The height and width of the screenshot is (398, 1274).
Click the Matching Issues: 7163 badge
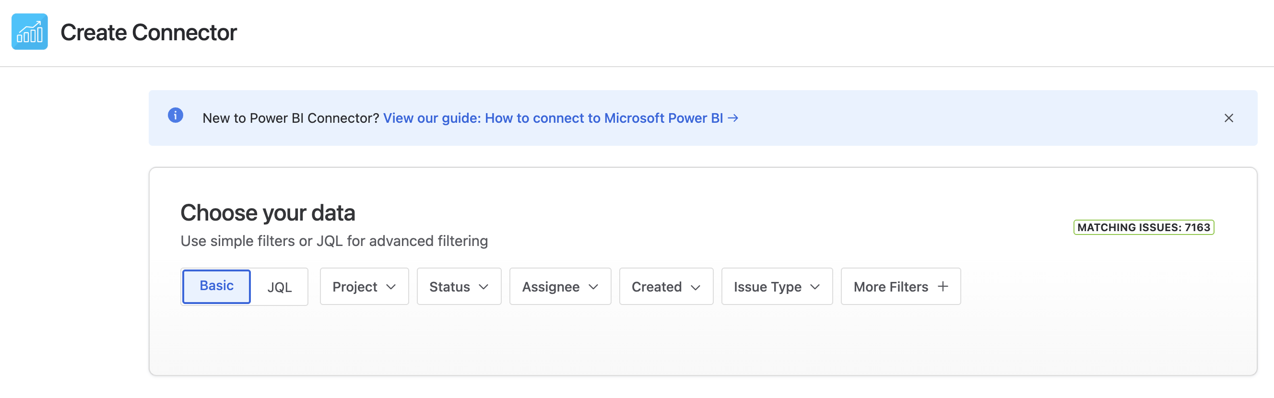[x=1144, y=227]
